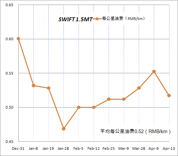Viewport: 178px width, 156px height.
Task: Select the Feb-25 data point
Action: tap(109, 99)
